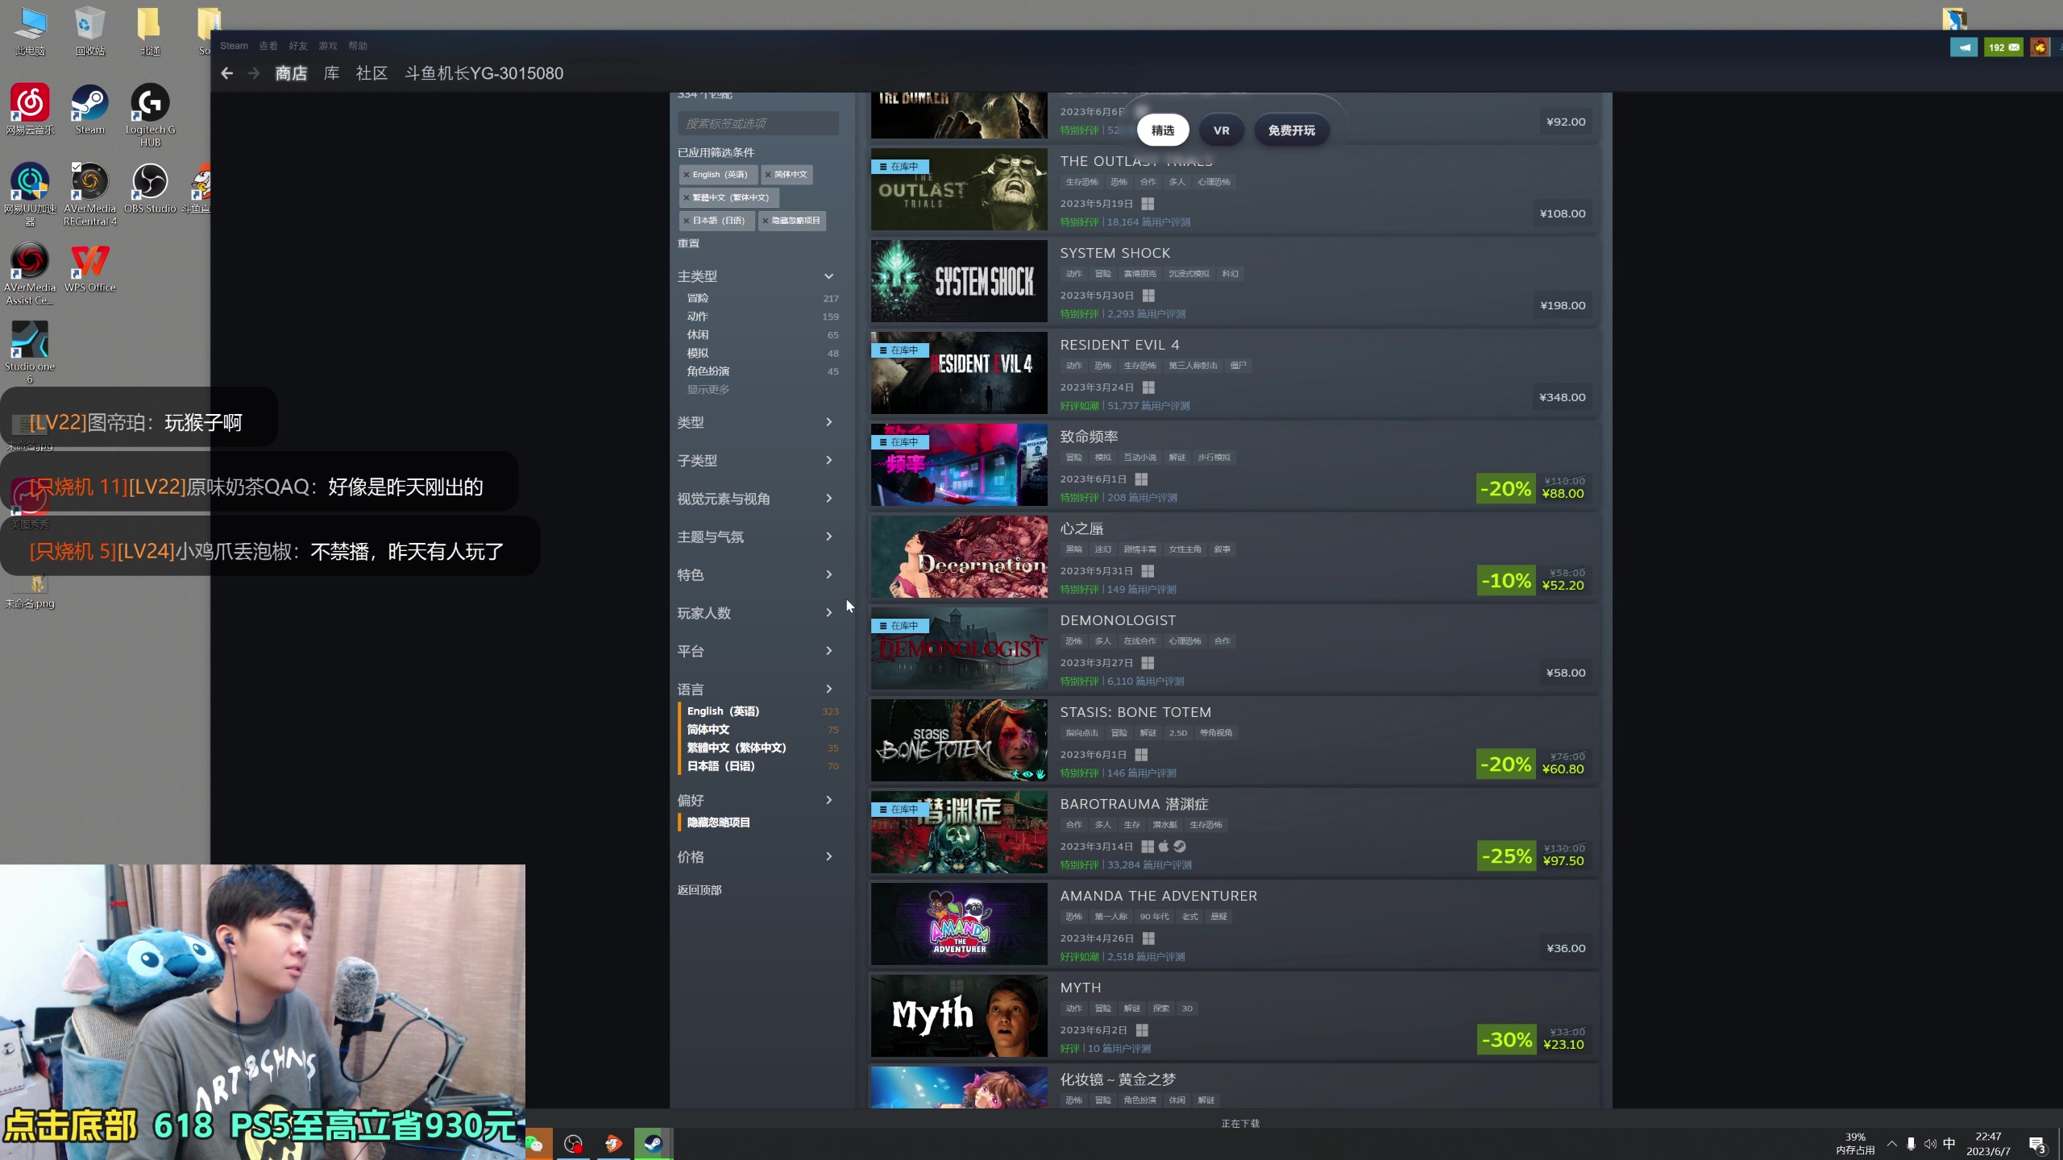Click the Steam forward navigation arrow
2063x1160 pixels.
[254, 73]
